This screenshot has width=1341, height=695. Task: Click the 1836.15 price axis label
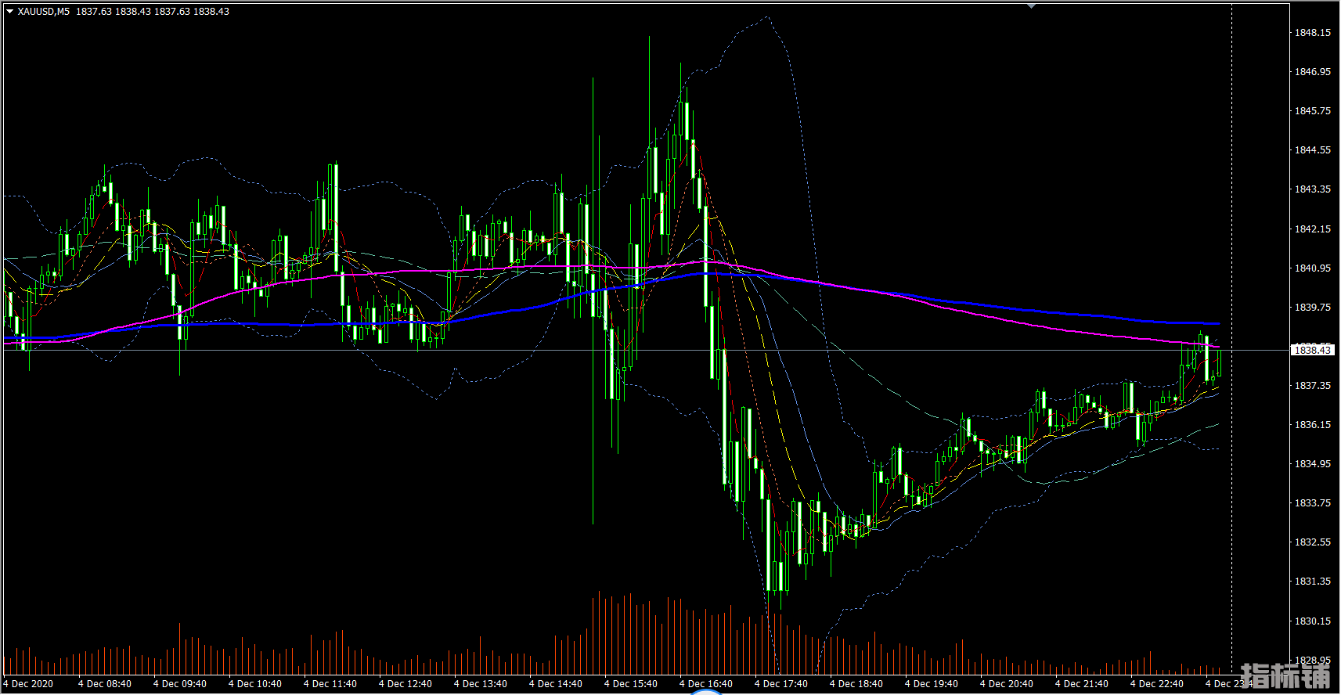[x=1313, y=424]
